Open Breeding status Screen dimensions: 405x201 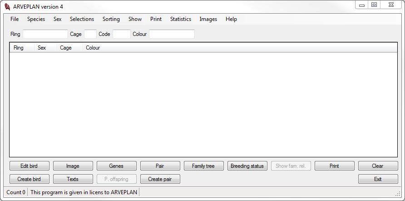[247, 166]
